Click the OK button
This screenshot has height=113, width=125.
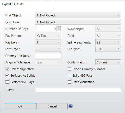20,106
